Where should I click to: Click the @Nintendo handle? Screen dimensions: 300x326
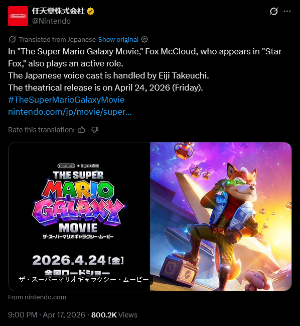point(51,21)
